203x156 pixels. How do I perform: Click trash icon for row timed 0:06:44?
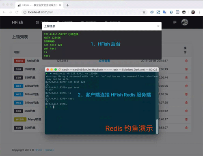pos(186,77)
